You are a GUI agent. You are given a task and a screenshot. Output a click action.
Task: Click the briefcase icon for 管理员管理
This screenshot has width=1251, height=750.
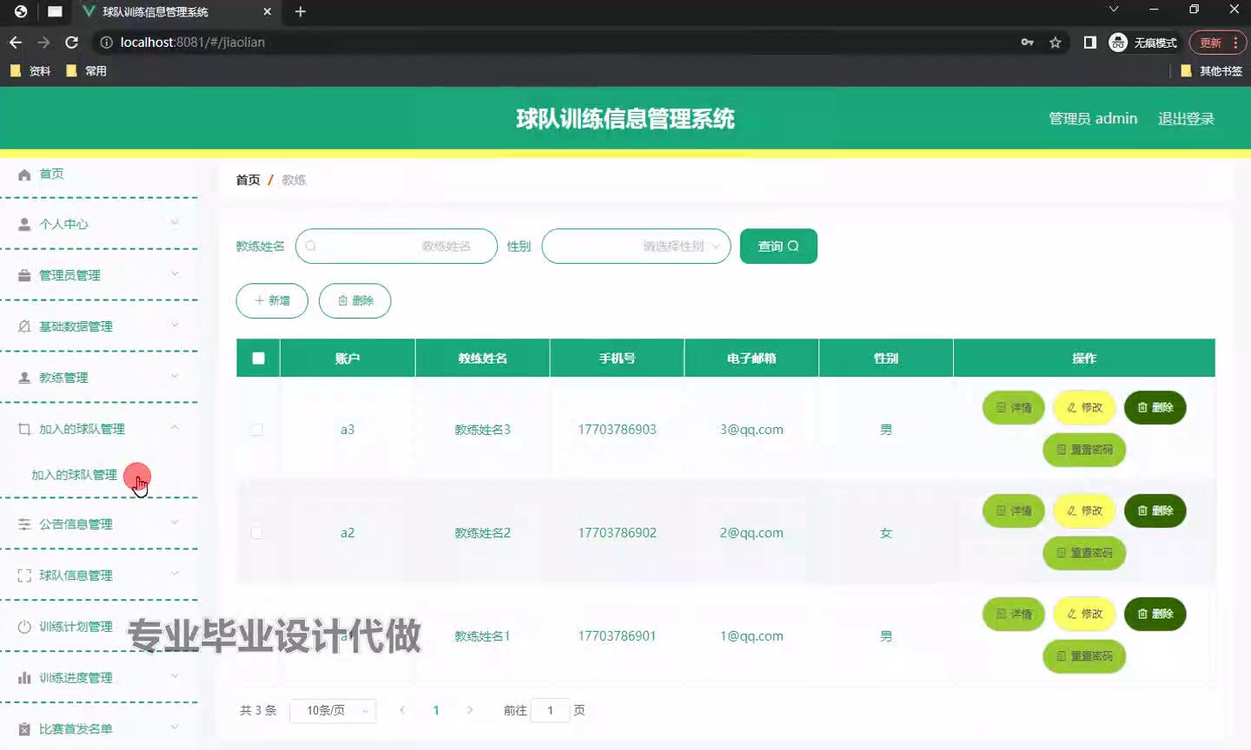point(24,275)
